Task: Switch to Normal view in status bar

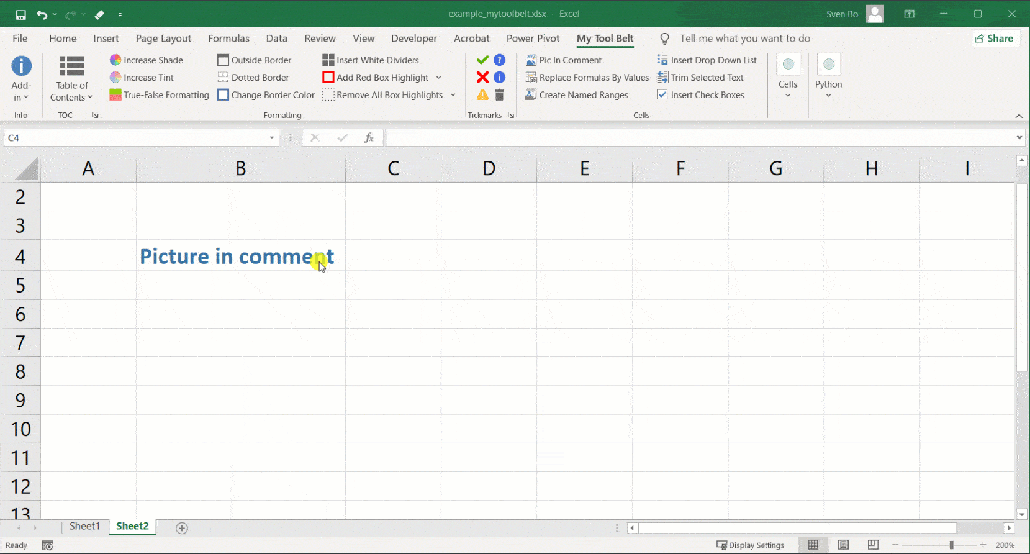Action: click(813, 545)
